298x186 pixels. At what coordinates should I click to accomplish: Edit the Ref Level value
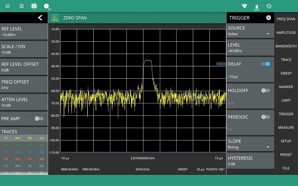[24, 31]
